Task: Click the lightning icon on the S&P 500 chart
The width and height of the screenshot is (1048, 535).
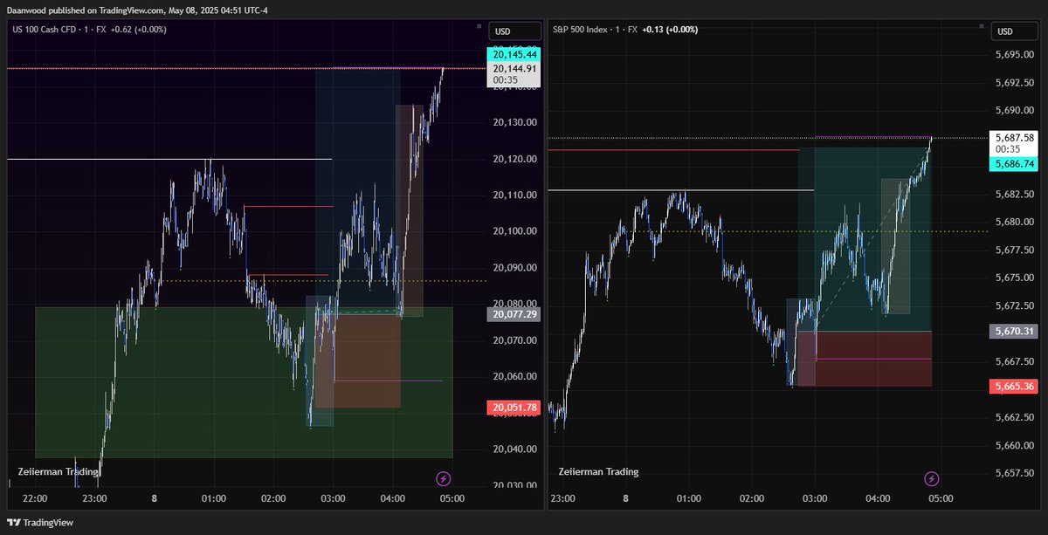Action: pos(932,478)
